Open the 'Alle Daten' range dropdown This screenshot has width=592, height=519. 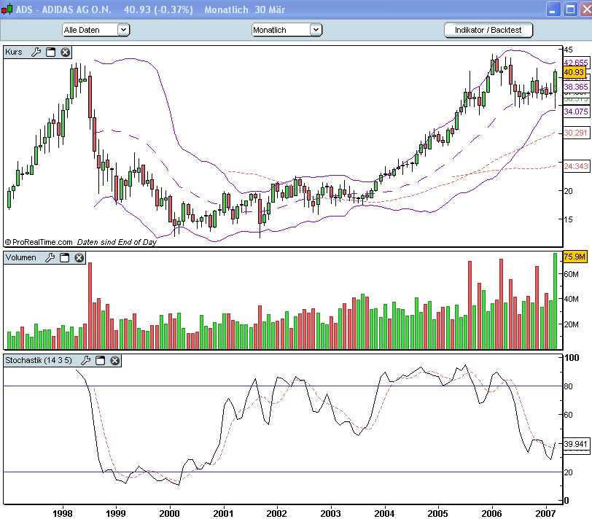tap(123, 30)
